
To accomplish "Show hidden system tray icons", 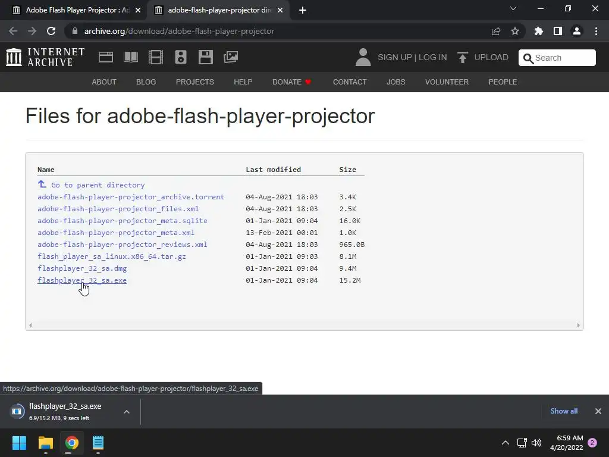I will (x=506, y=443).
